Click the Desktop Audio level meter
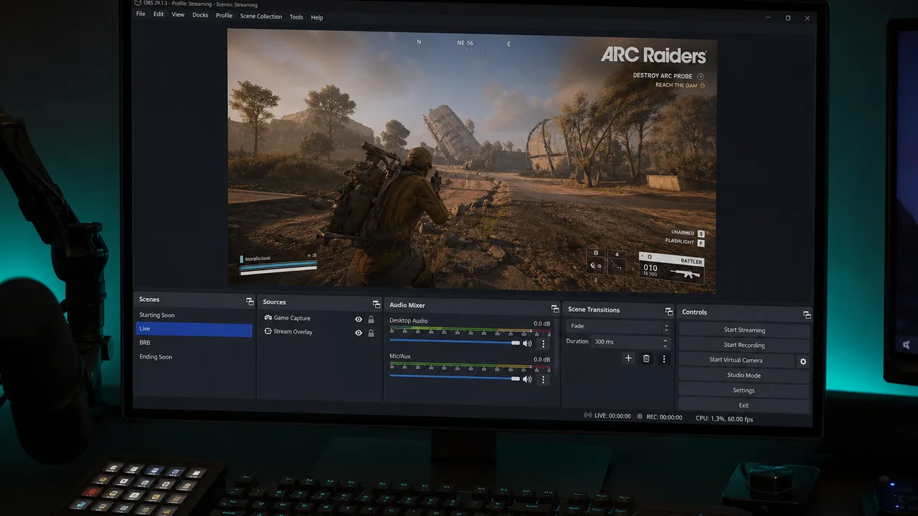Screen dimensions: 918x516 click(x=470, y=332)
